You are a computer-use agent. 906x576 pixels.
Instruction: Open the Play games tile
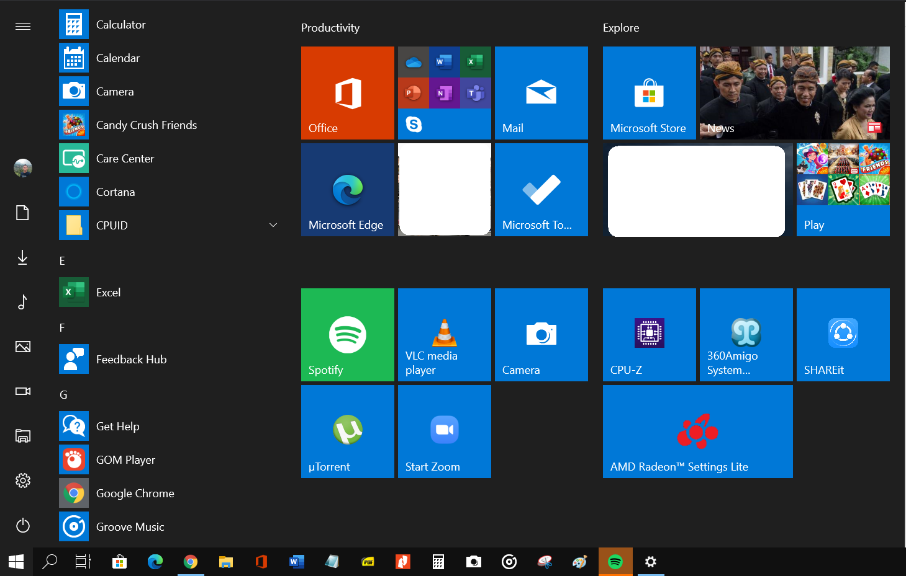843,190
